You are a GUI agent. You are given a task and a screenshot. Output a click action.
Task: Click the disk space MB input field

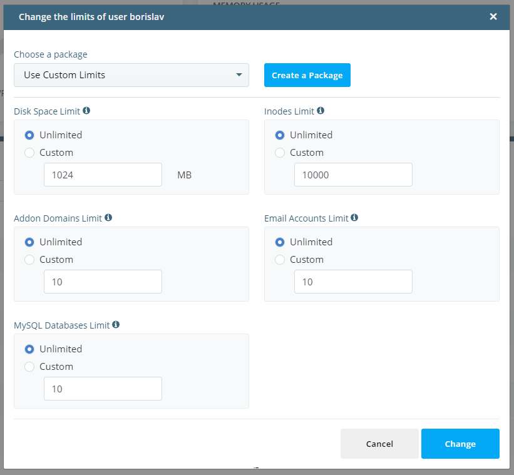click(103, 175)
